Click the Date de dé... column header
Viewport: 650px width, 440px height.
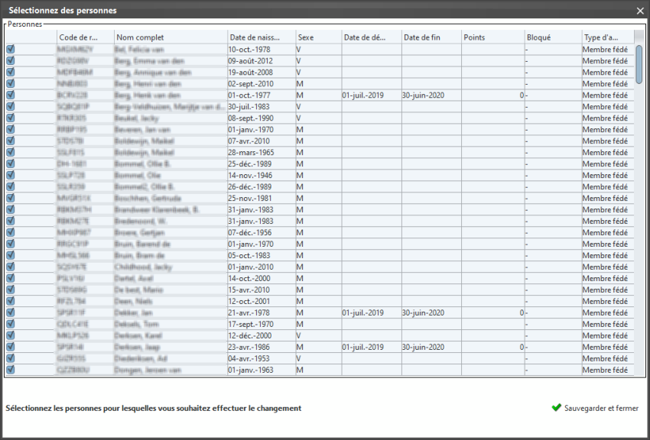coord(372,37)
